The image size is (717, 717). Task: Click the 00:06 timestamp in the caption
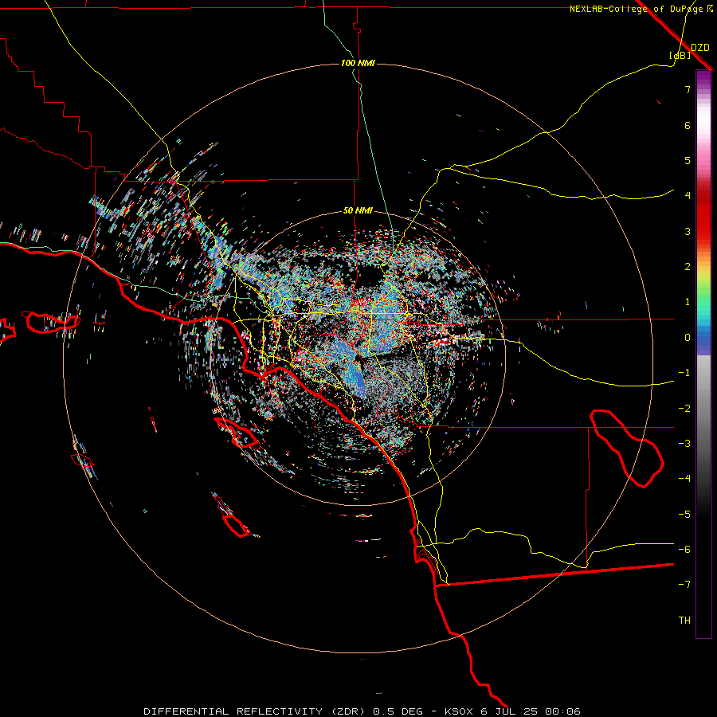tap(563, 711)
